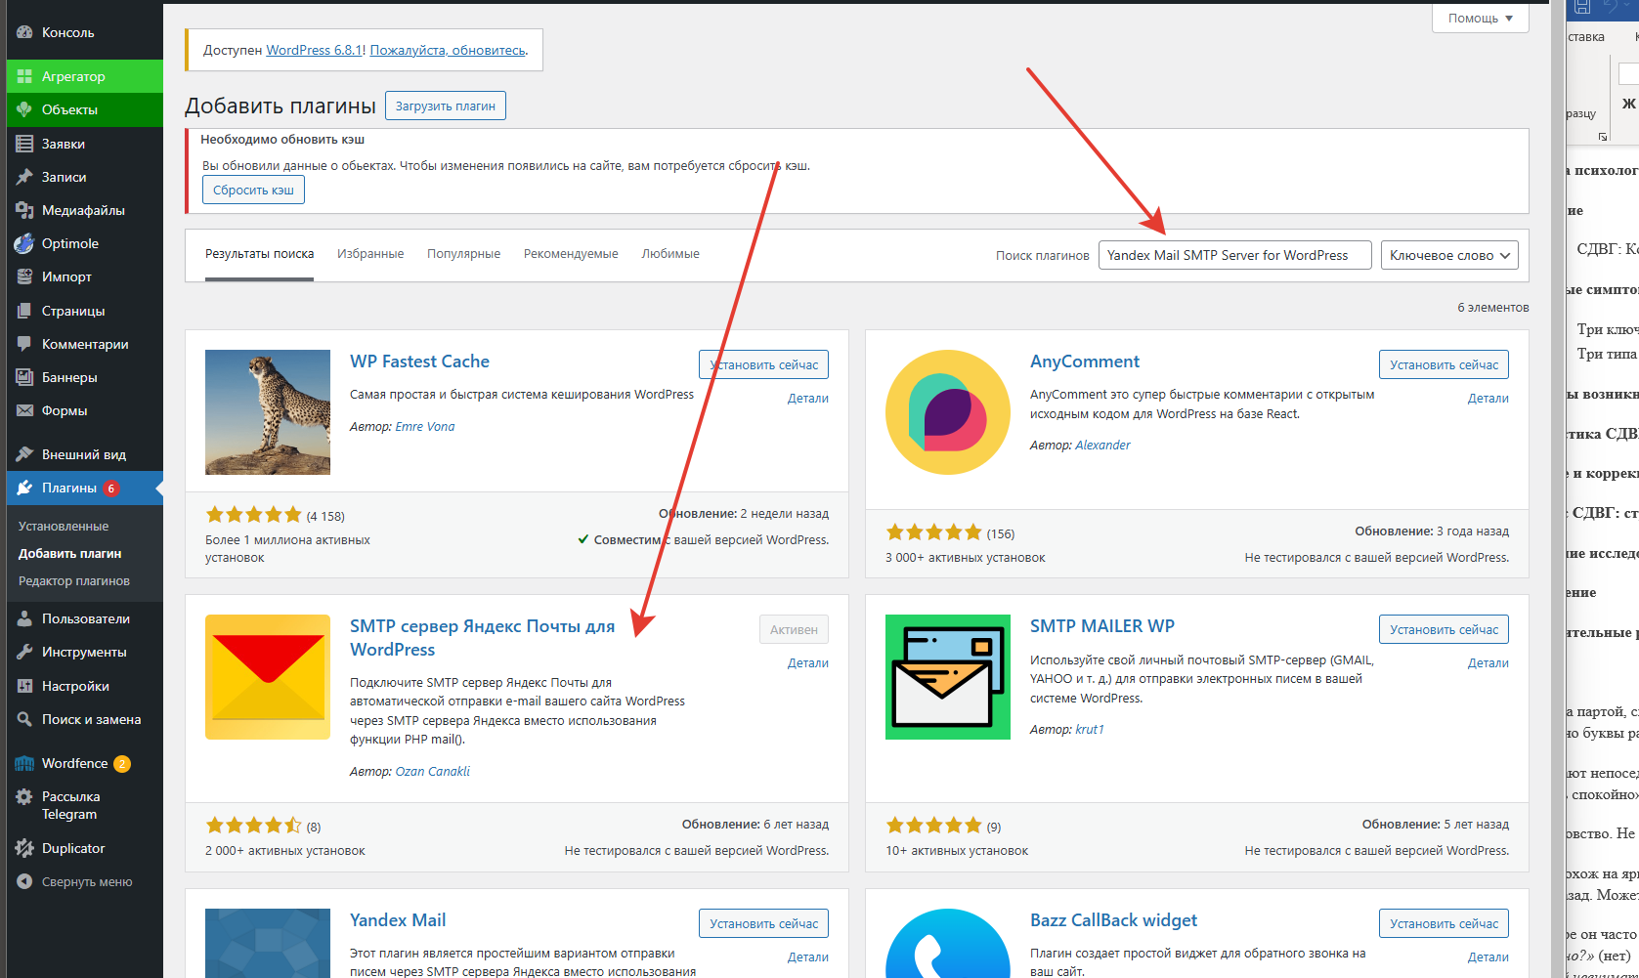
Task: Open Duplicator via its gear icon
Action: tap(24, 848)
